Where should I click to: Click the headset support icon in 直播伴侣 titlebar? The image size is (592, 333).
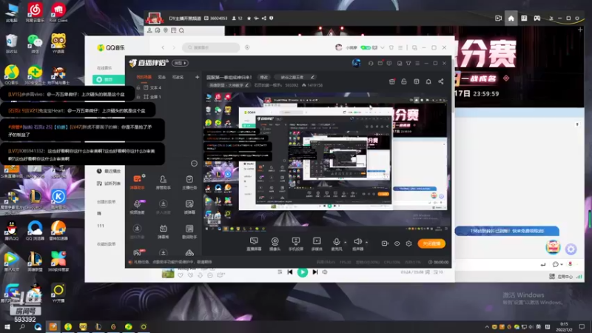(371, 63)
